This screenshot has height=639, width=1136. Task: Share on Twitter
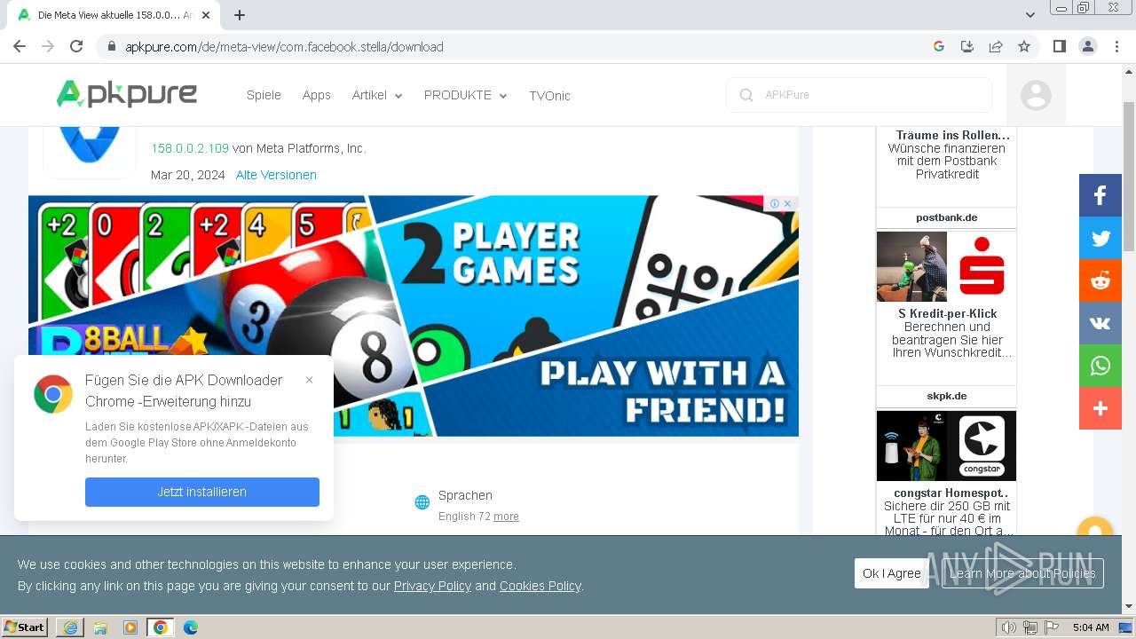click(x=1100, y=238)
